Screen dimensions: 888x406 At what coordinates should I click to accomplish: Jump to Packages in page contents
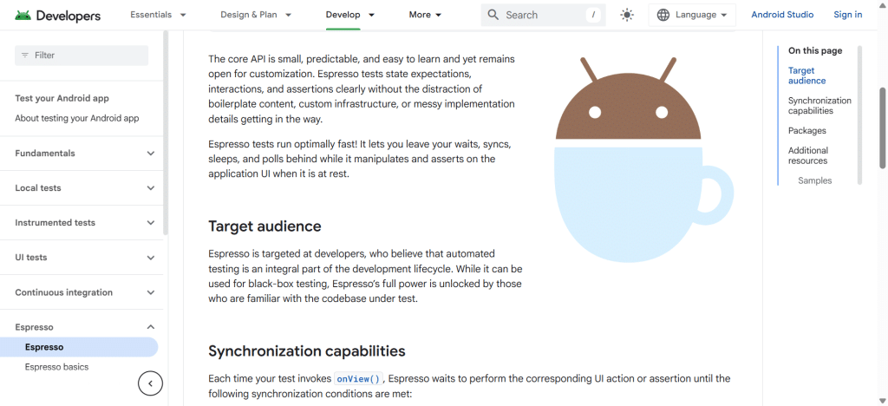tap(807, 130)
